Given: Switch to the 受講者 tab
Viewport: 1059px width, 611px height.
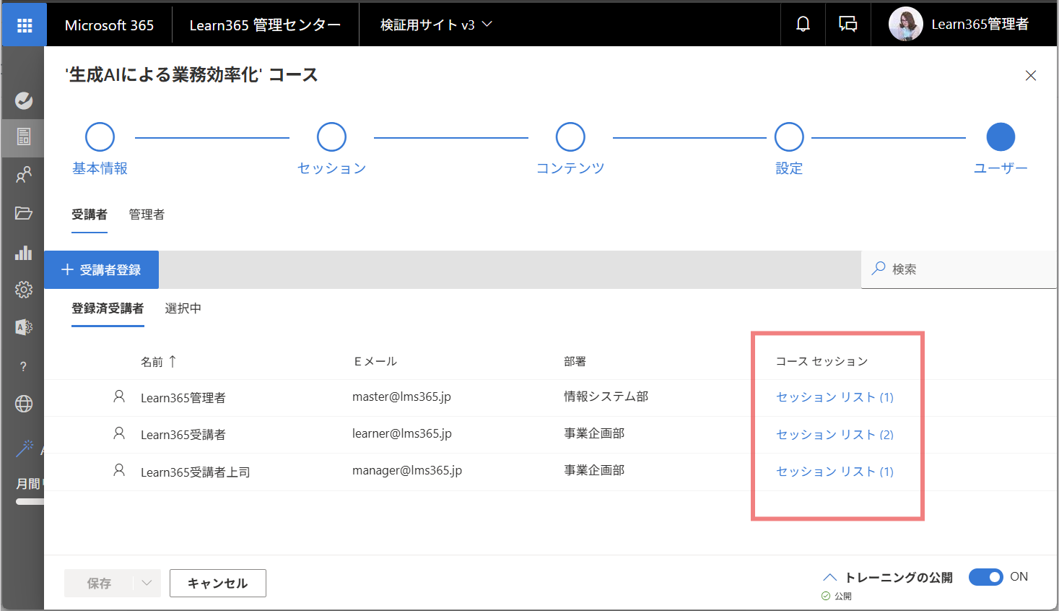Looking at the screenshot, I should pos(90,214).
